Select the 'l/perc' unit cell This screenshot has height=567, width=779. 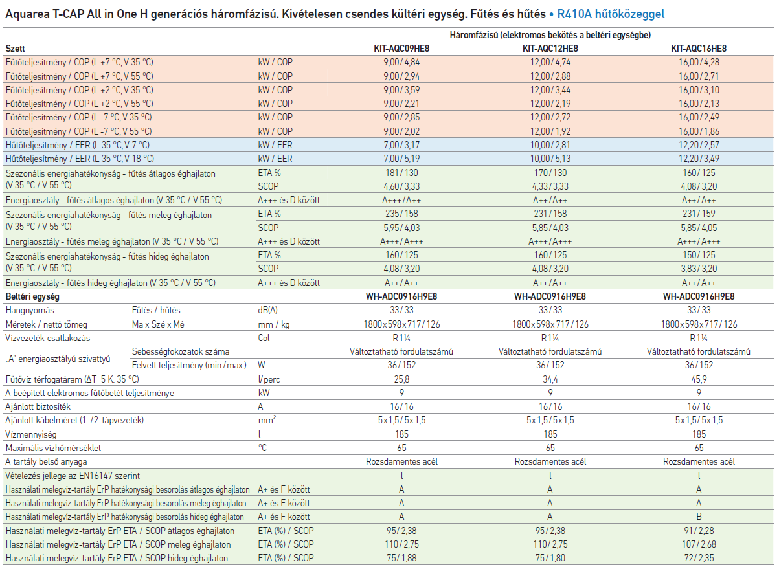click(269, 379)
